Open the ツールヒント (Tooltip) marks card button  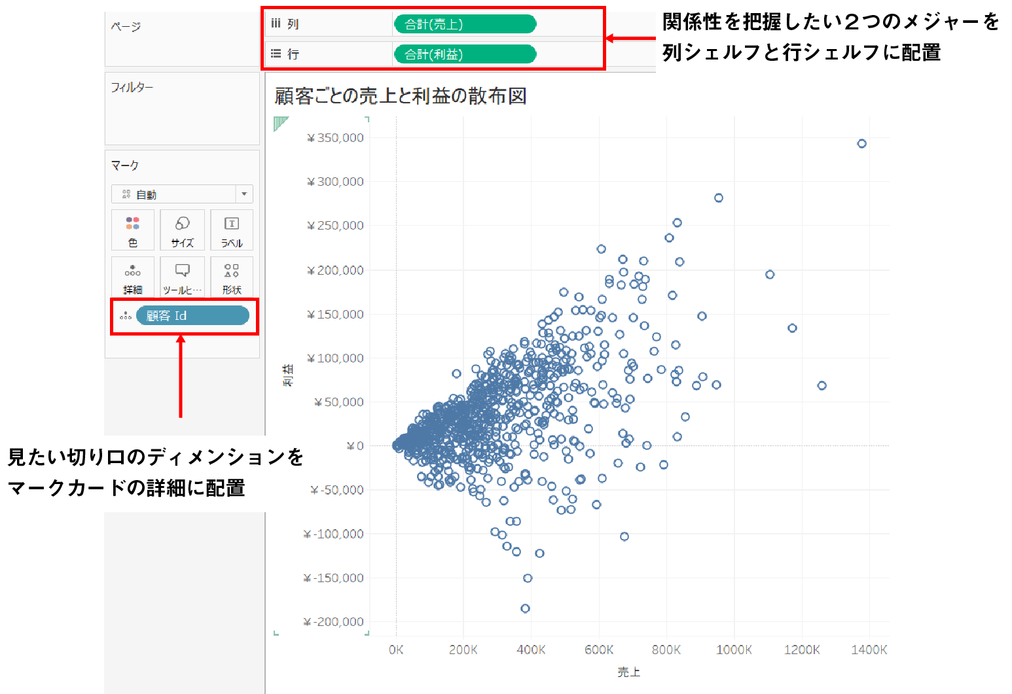pos(183,277)
